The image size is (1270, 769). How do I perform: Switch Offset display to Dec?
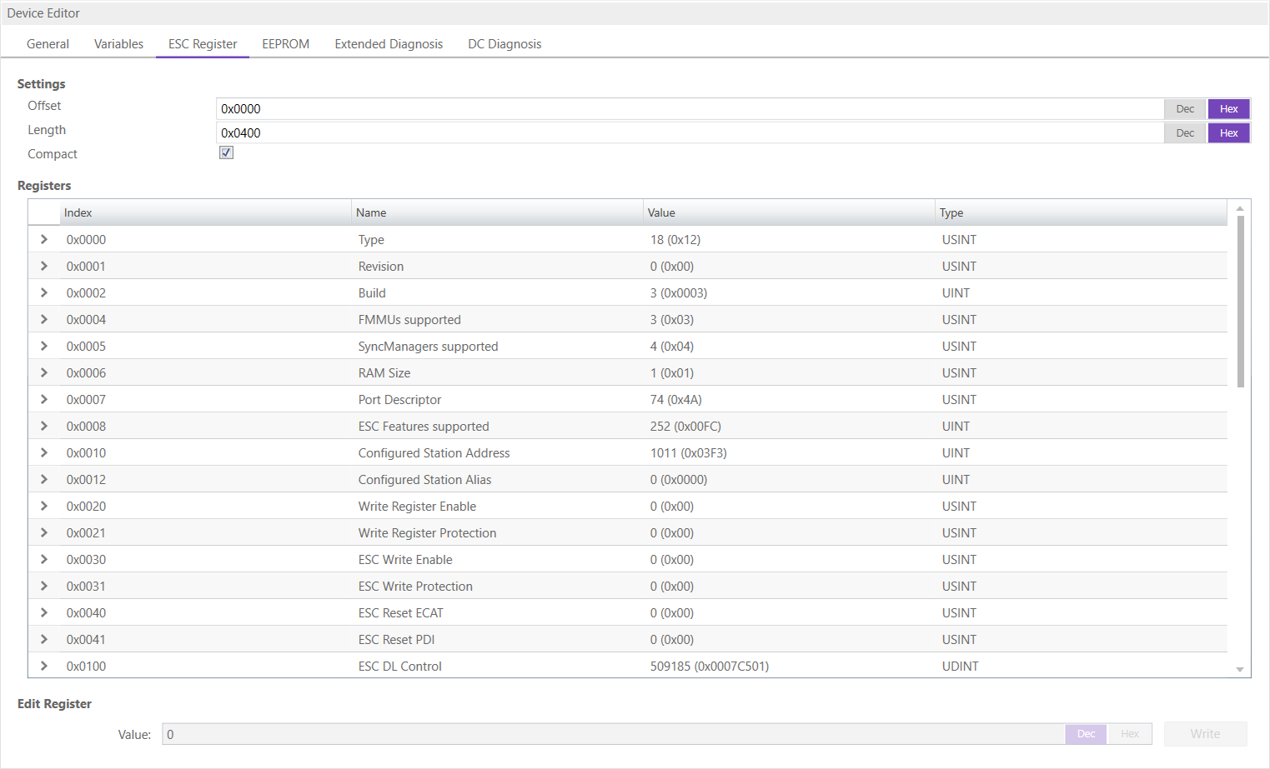pos(1185,109)
